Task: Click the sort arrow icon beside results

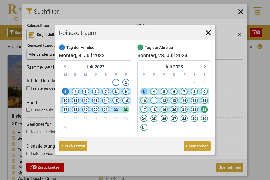Action: 260,47
